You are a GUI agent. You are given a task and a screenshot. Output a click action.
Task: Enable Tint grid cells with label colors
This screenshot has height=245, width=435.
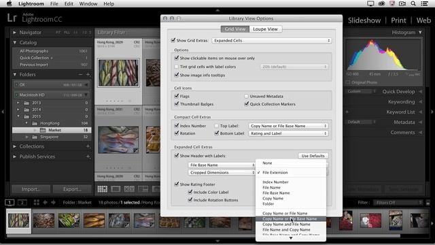(177, 67)
